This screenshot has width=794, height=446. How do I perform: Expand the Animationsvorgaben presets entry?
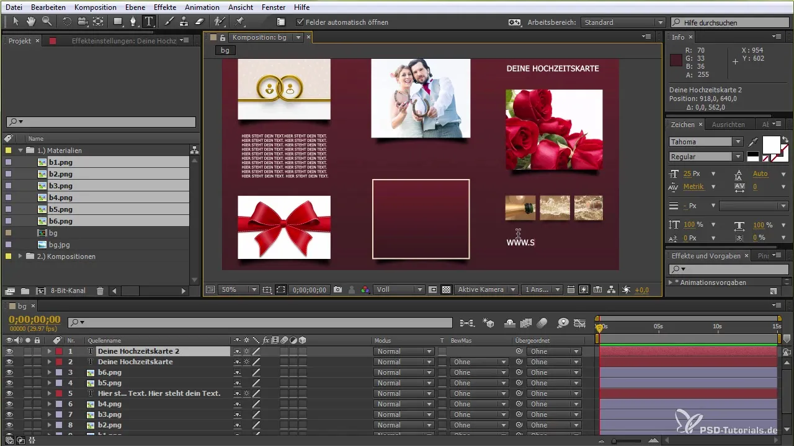click(x=671, y=282)
